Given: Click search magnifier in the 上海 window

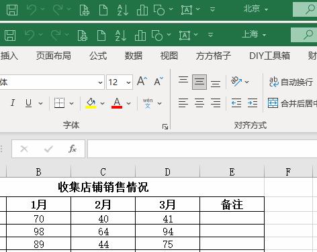Looking at the screenshot, I should point(308,35).
